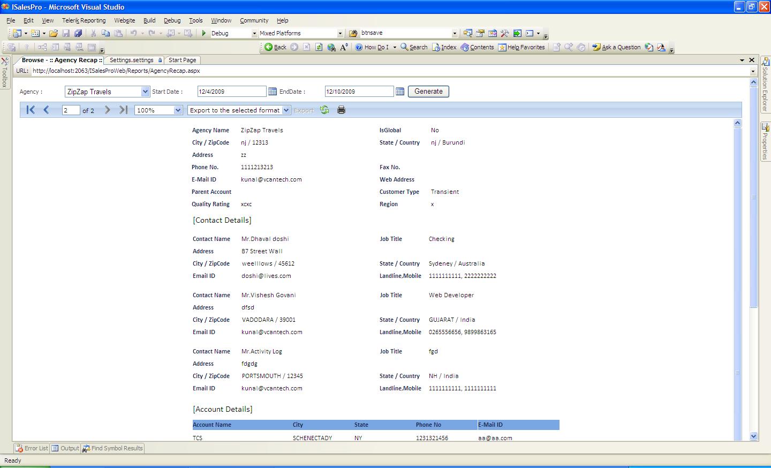Expand the Debug configuration dropdown
This screenshot has height=468, width=771.
(254, 33)
